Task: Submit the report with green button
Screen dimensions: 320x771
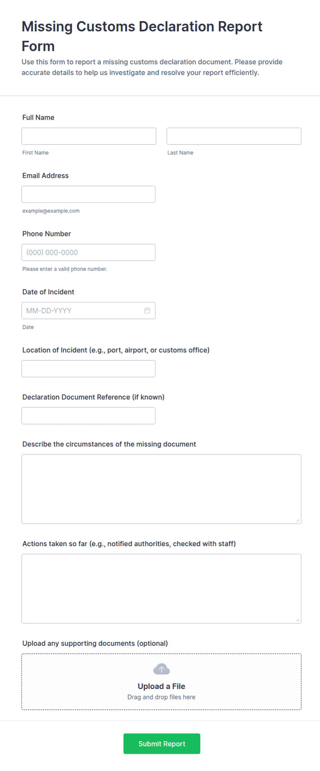Action: (162, 744)
